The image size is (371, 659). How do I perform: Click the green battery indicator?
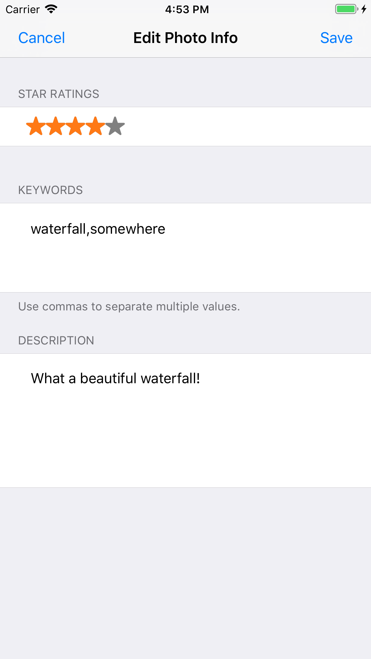[x=346, y=9]
